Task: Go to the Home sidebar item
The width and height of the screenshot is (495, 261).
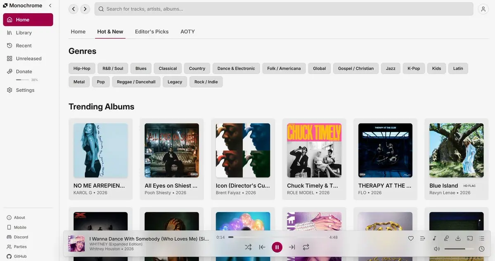Action: [x=28, y=19]
